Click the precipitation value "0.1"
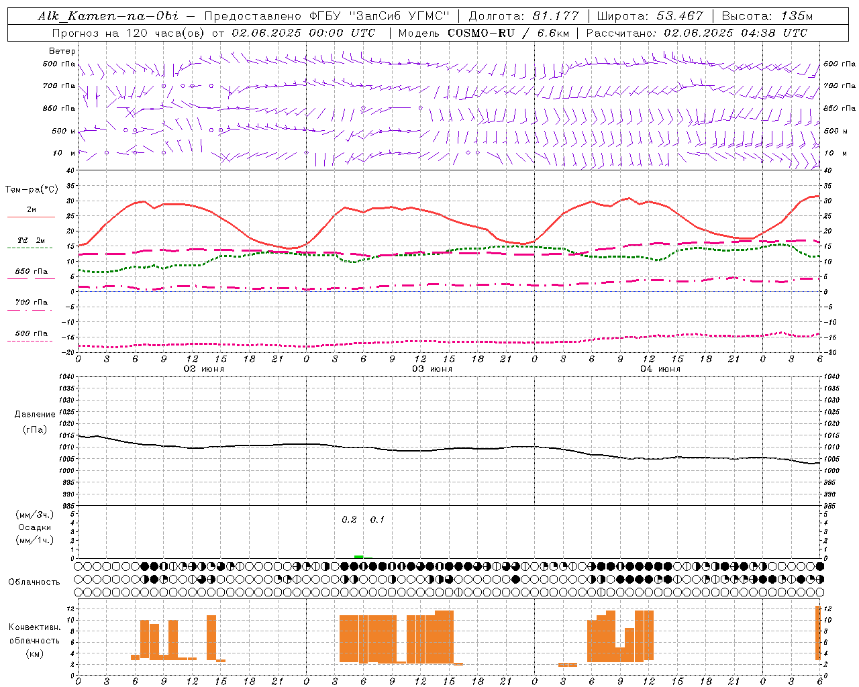Screen dimensions: 859x687 click(377, 520)
